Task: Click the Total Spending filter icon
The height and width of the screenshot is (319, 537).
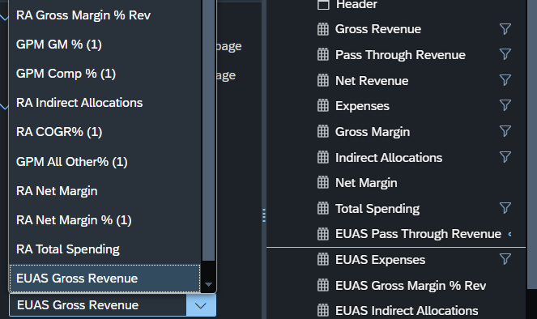Action: click(505, 208)
